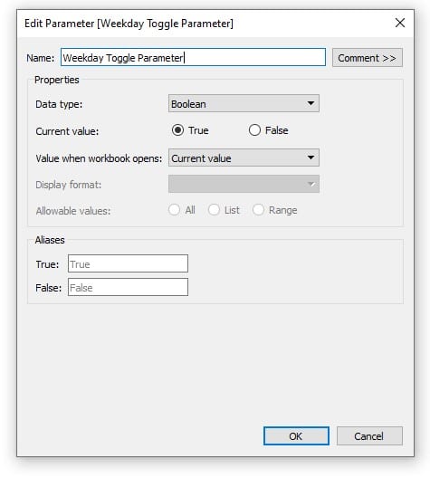Click the True alias text field
The height and width of the screenshot is (478, 430).
(x=128, y=263)
